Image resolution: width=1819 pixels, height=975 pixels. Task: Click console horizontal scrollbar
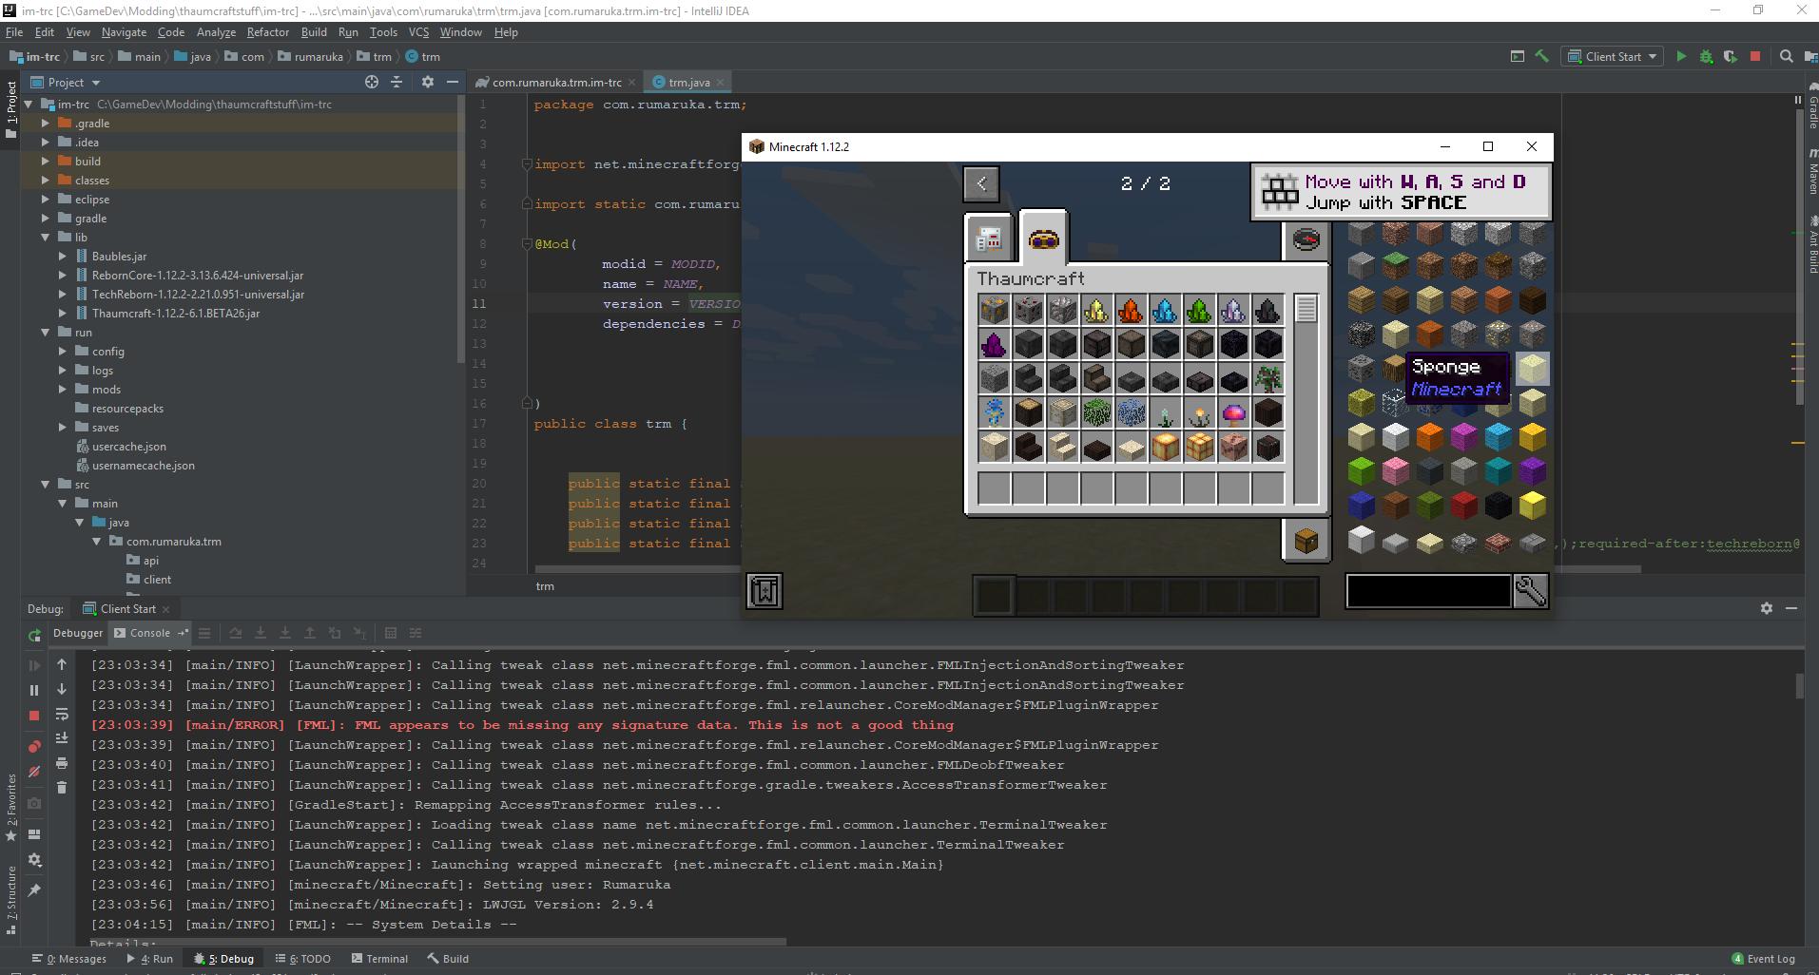(438, 943)
